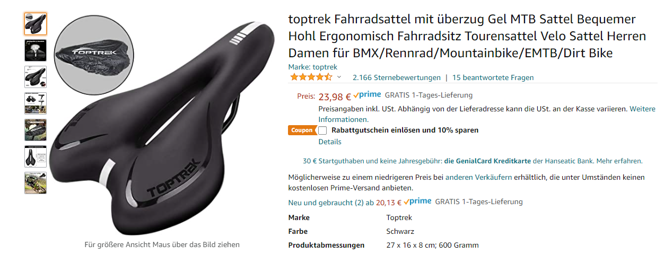
Task: Open Neu und gebraucht (2) offers
Action: coord(331,202)
